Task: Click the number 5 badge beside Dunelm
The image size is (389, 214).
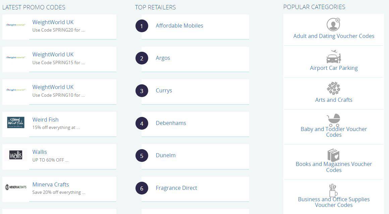Action: [x=142, y=156]
